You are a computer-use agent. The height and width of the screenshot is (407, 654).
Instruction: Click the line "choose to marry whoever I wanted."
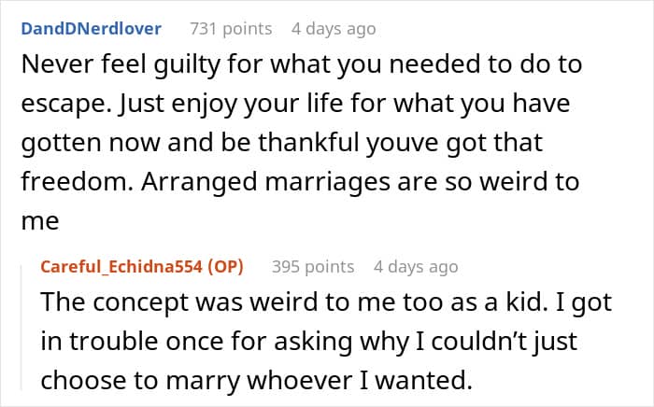click(282, 381)
